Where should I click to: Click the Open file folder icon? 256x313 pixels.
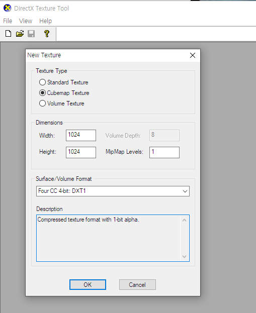click(x=20, y=34)
